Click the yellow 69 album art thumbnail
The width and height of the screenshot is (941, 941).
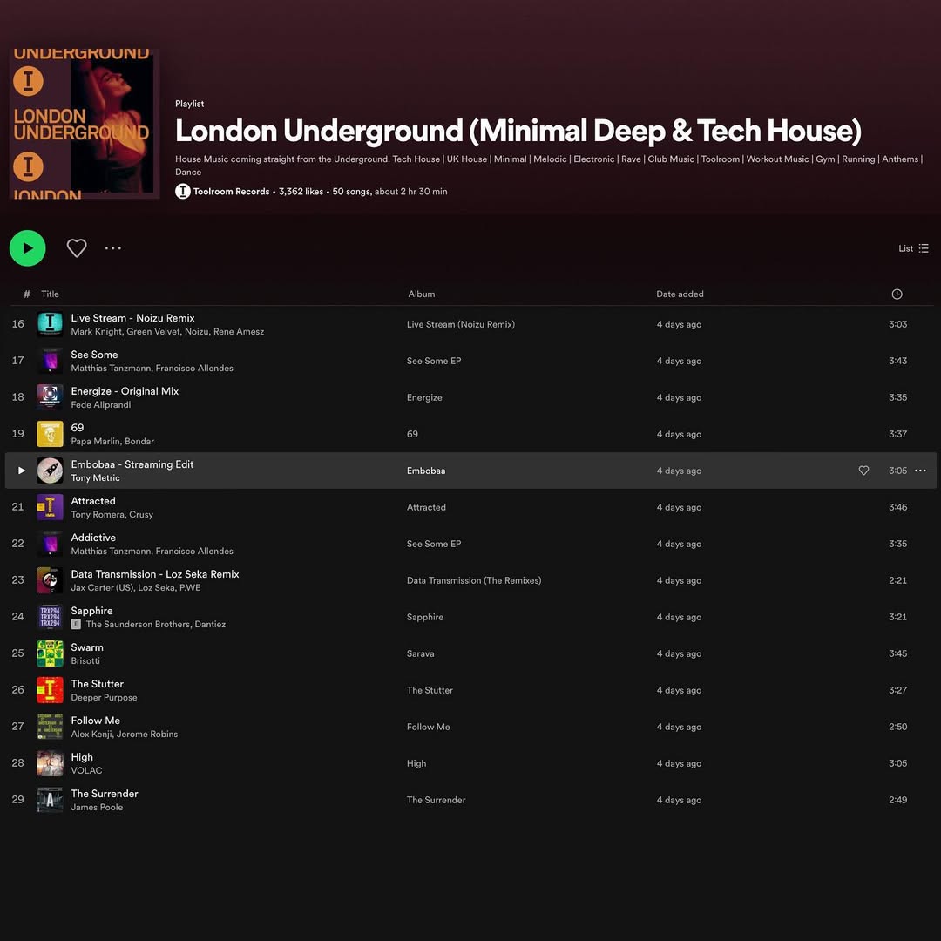pos(50,434)
